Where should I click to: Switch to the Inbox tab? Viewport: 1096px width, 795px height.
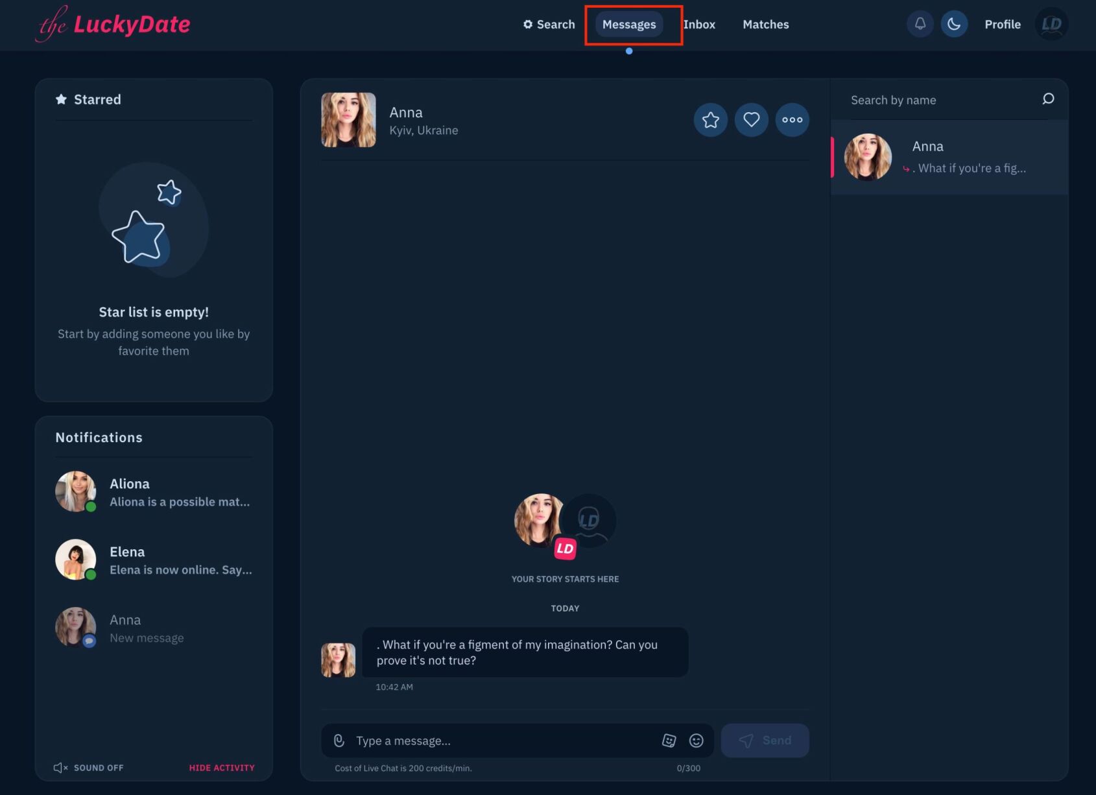click(x=699, y=25)
